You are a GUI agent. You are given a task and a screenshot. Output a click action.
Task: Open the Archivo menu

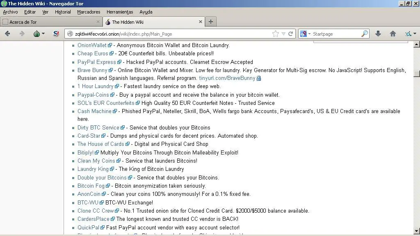(x=10, y=12)
